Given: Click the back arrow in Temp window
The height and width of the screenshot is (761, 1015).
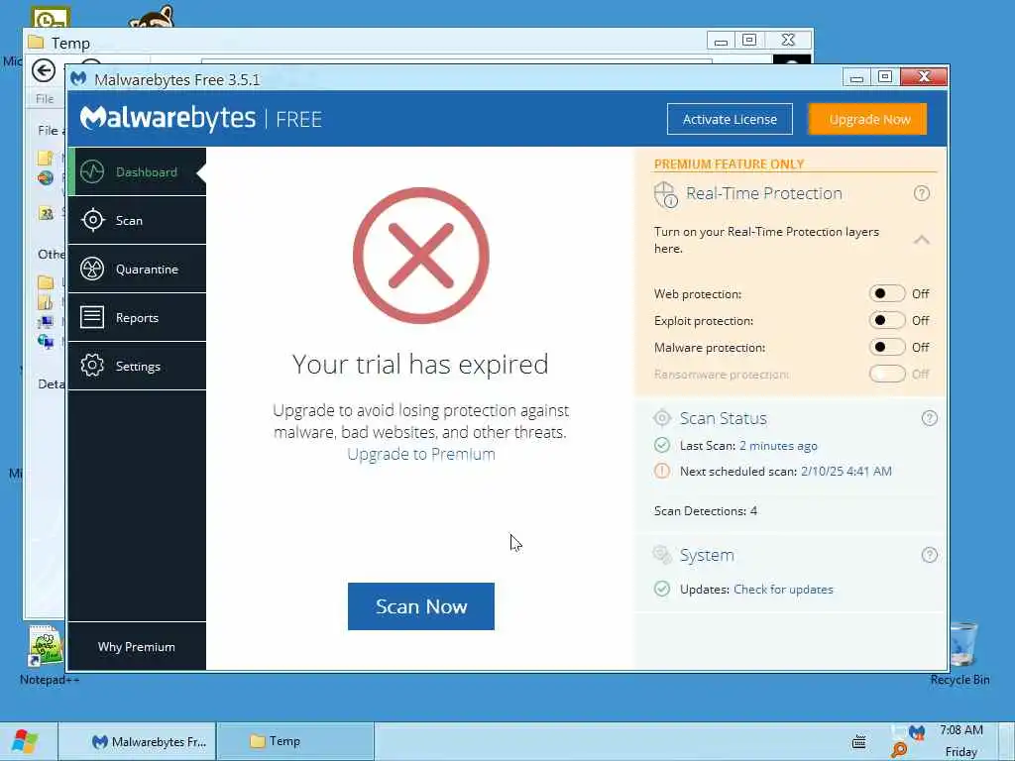Looking at the screenshot, I should (44, 70).
